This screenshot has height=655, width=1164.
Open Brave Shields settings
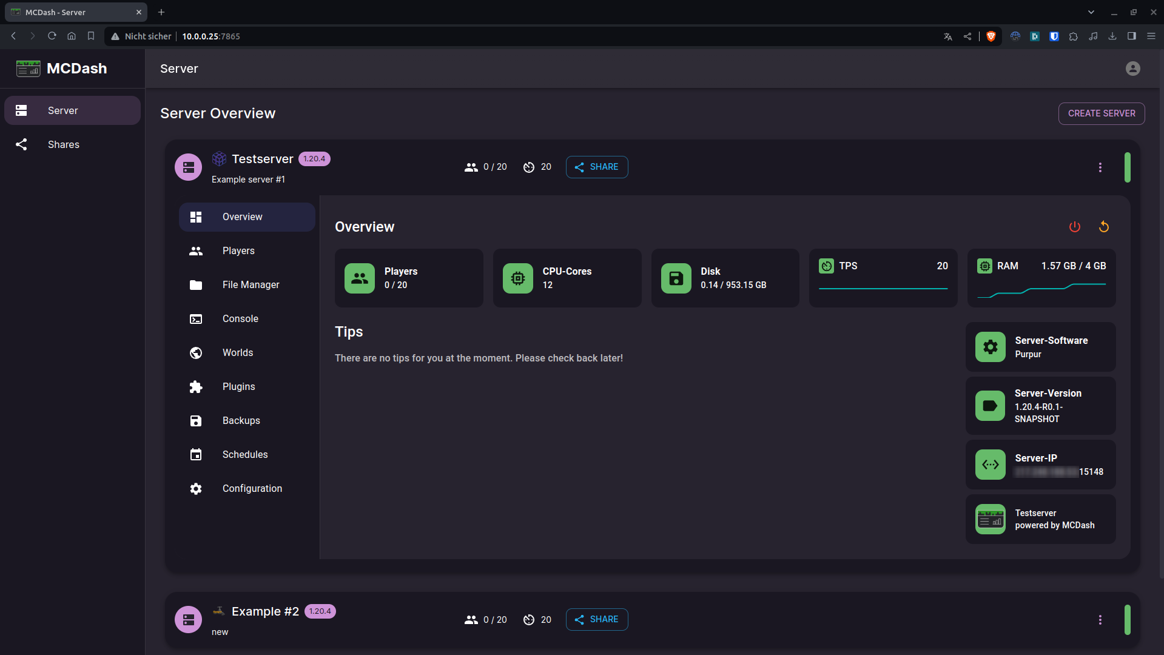point(991,36)
